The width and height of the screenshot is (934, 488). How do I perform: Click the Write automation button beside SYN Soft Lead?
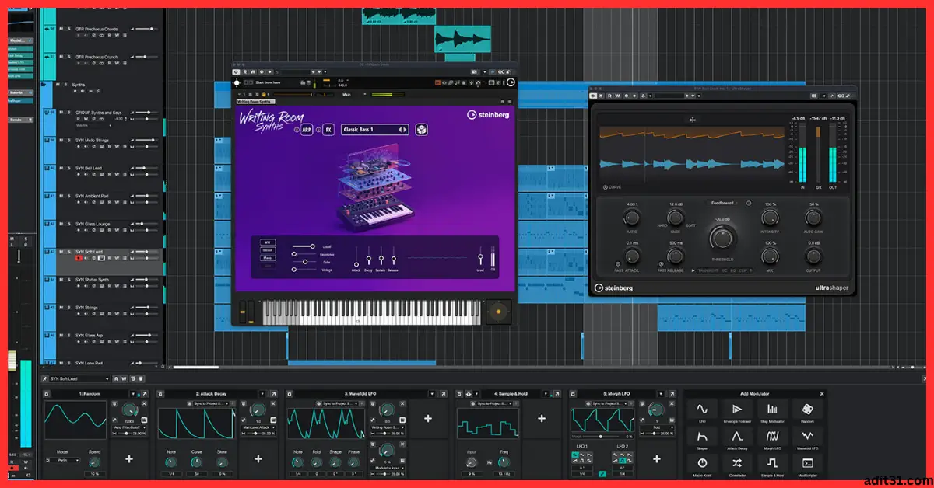[124, 379]
